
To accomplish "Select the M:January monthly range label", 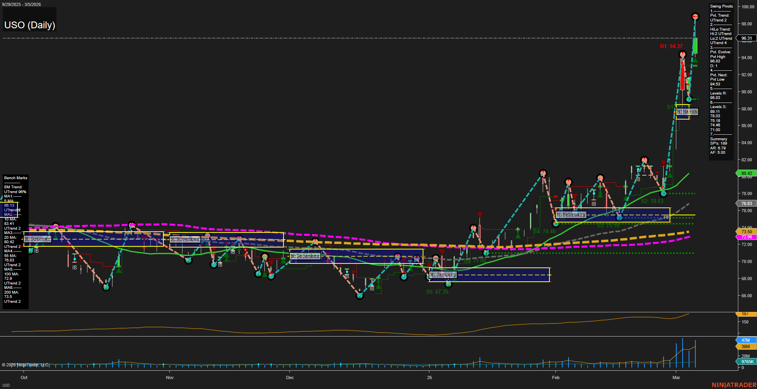I will tap(443, 275).
